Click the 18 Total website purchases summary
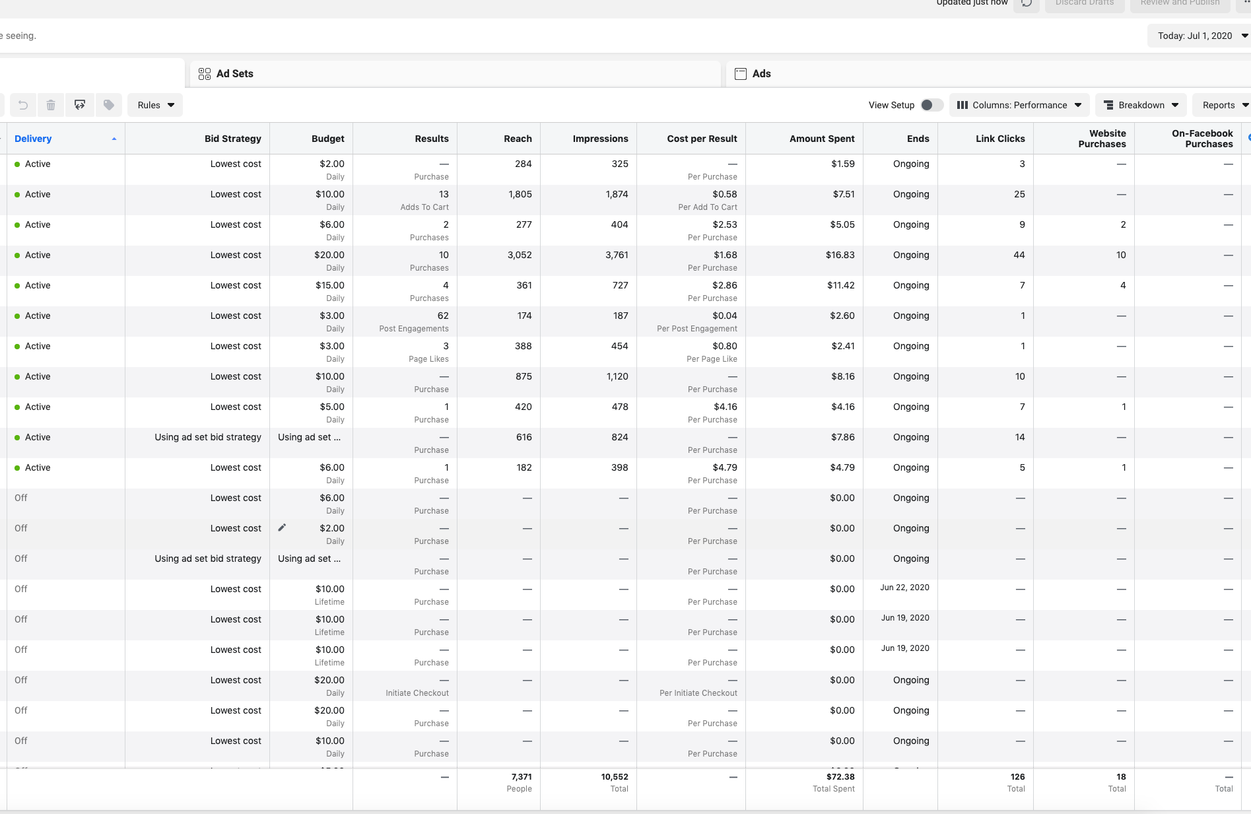 [1117, 782]
